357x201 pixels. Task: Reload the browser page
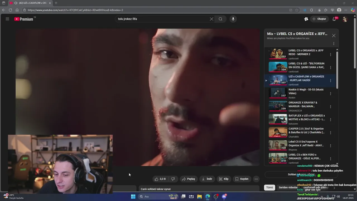point(10,10)
